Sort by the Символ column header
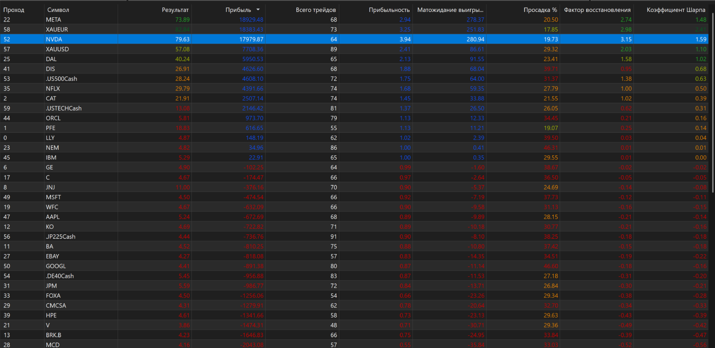Screen dimensions: 715x348 coord(58,10)
